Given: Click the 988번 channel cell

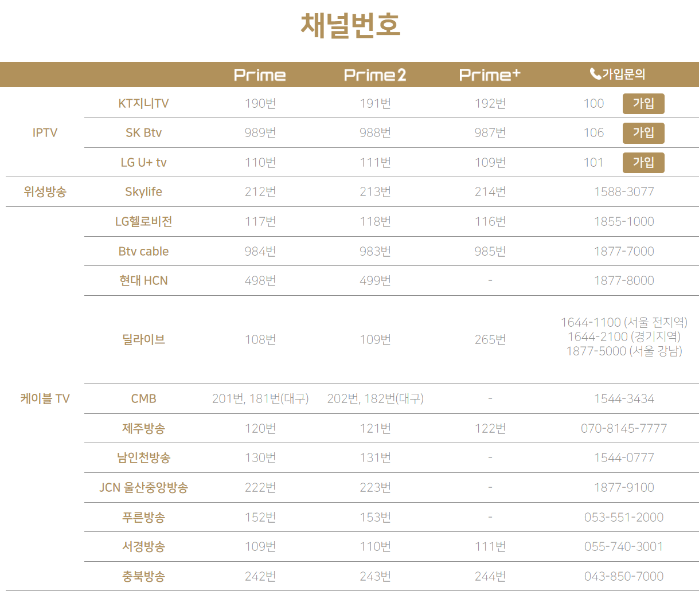Looking at the screenshot, I should [x=376, y=133].
